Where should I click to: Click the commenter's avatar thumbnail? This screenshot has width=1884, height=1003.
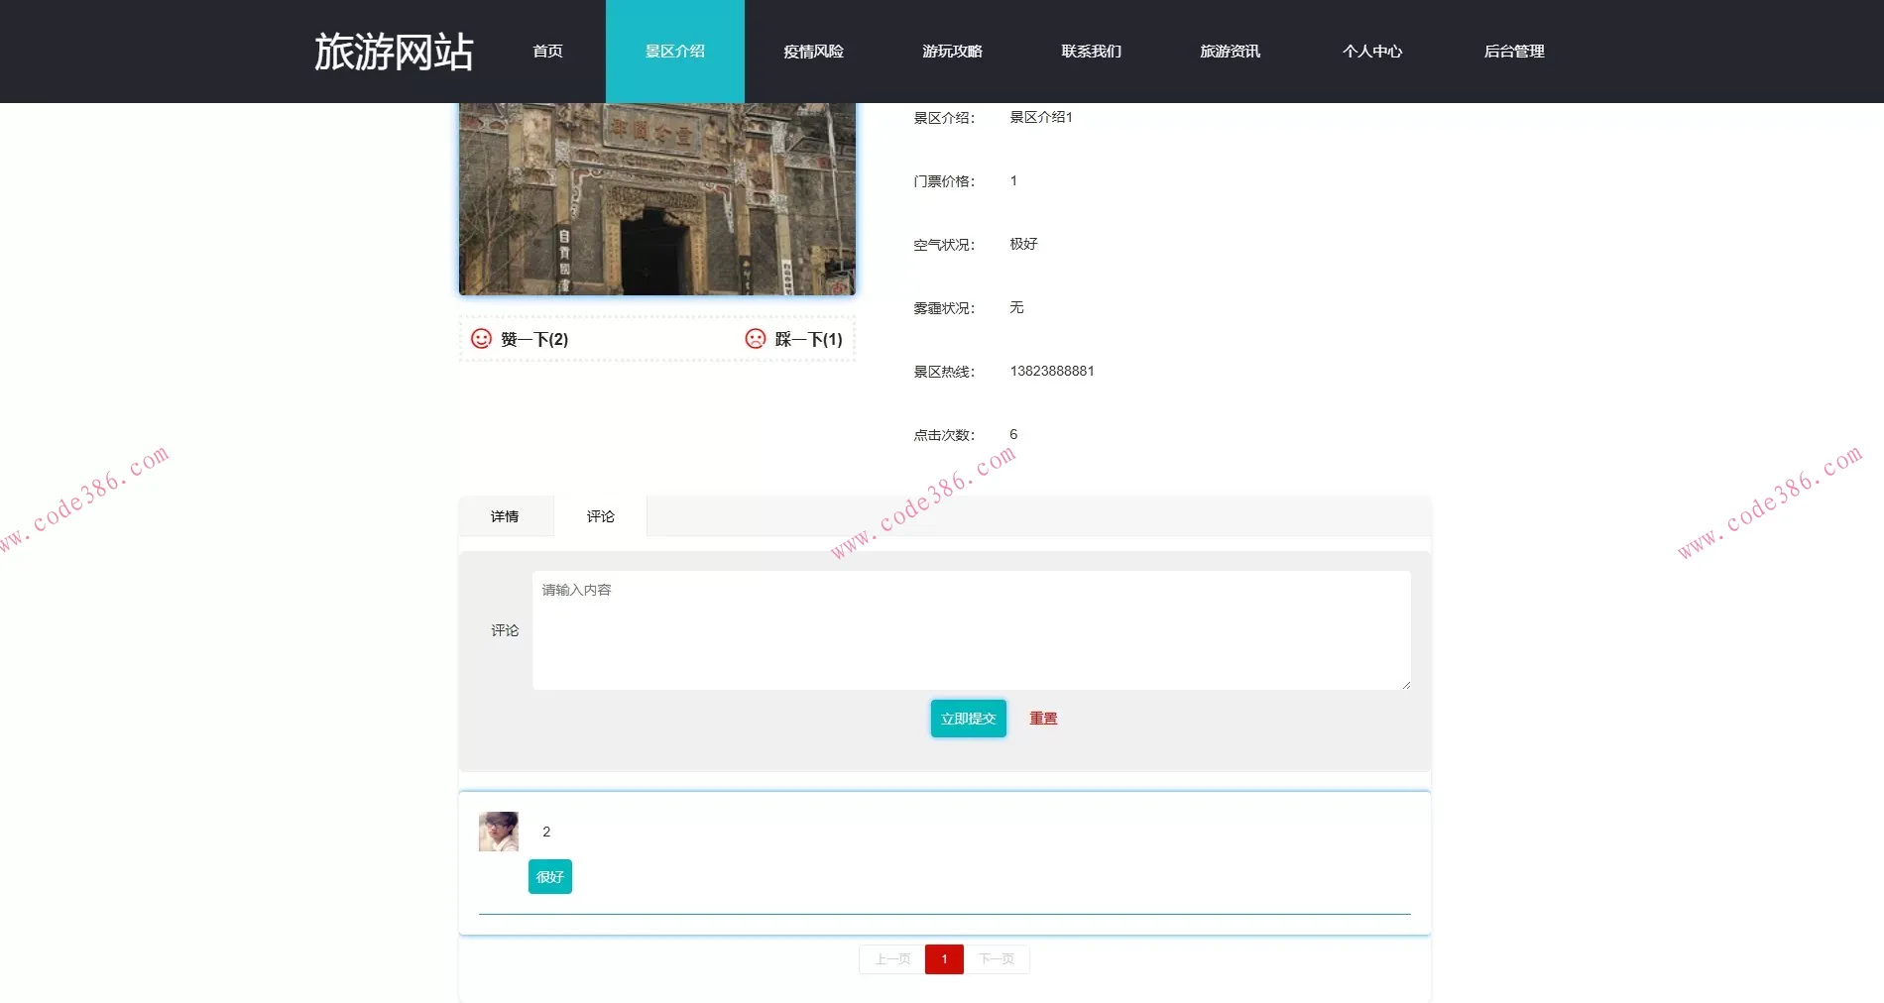coord(499,832)
